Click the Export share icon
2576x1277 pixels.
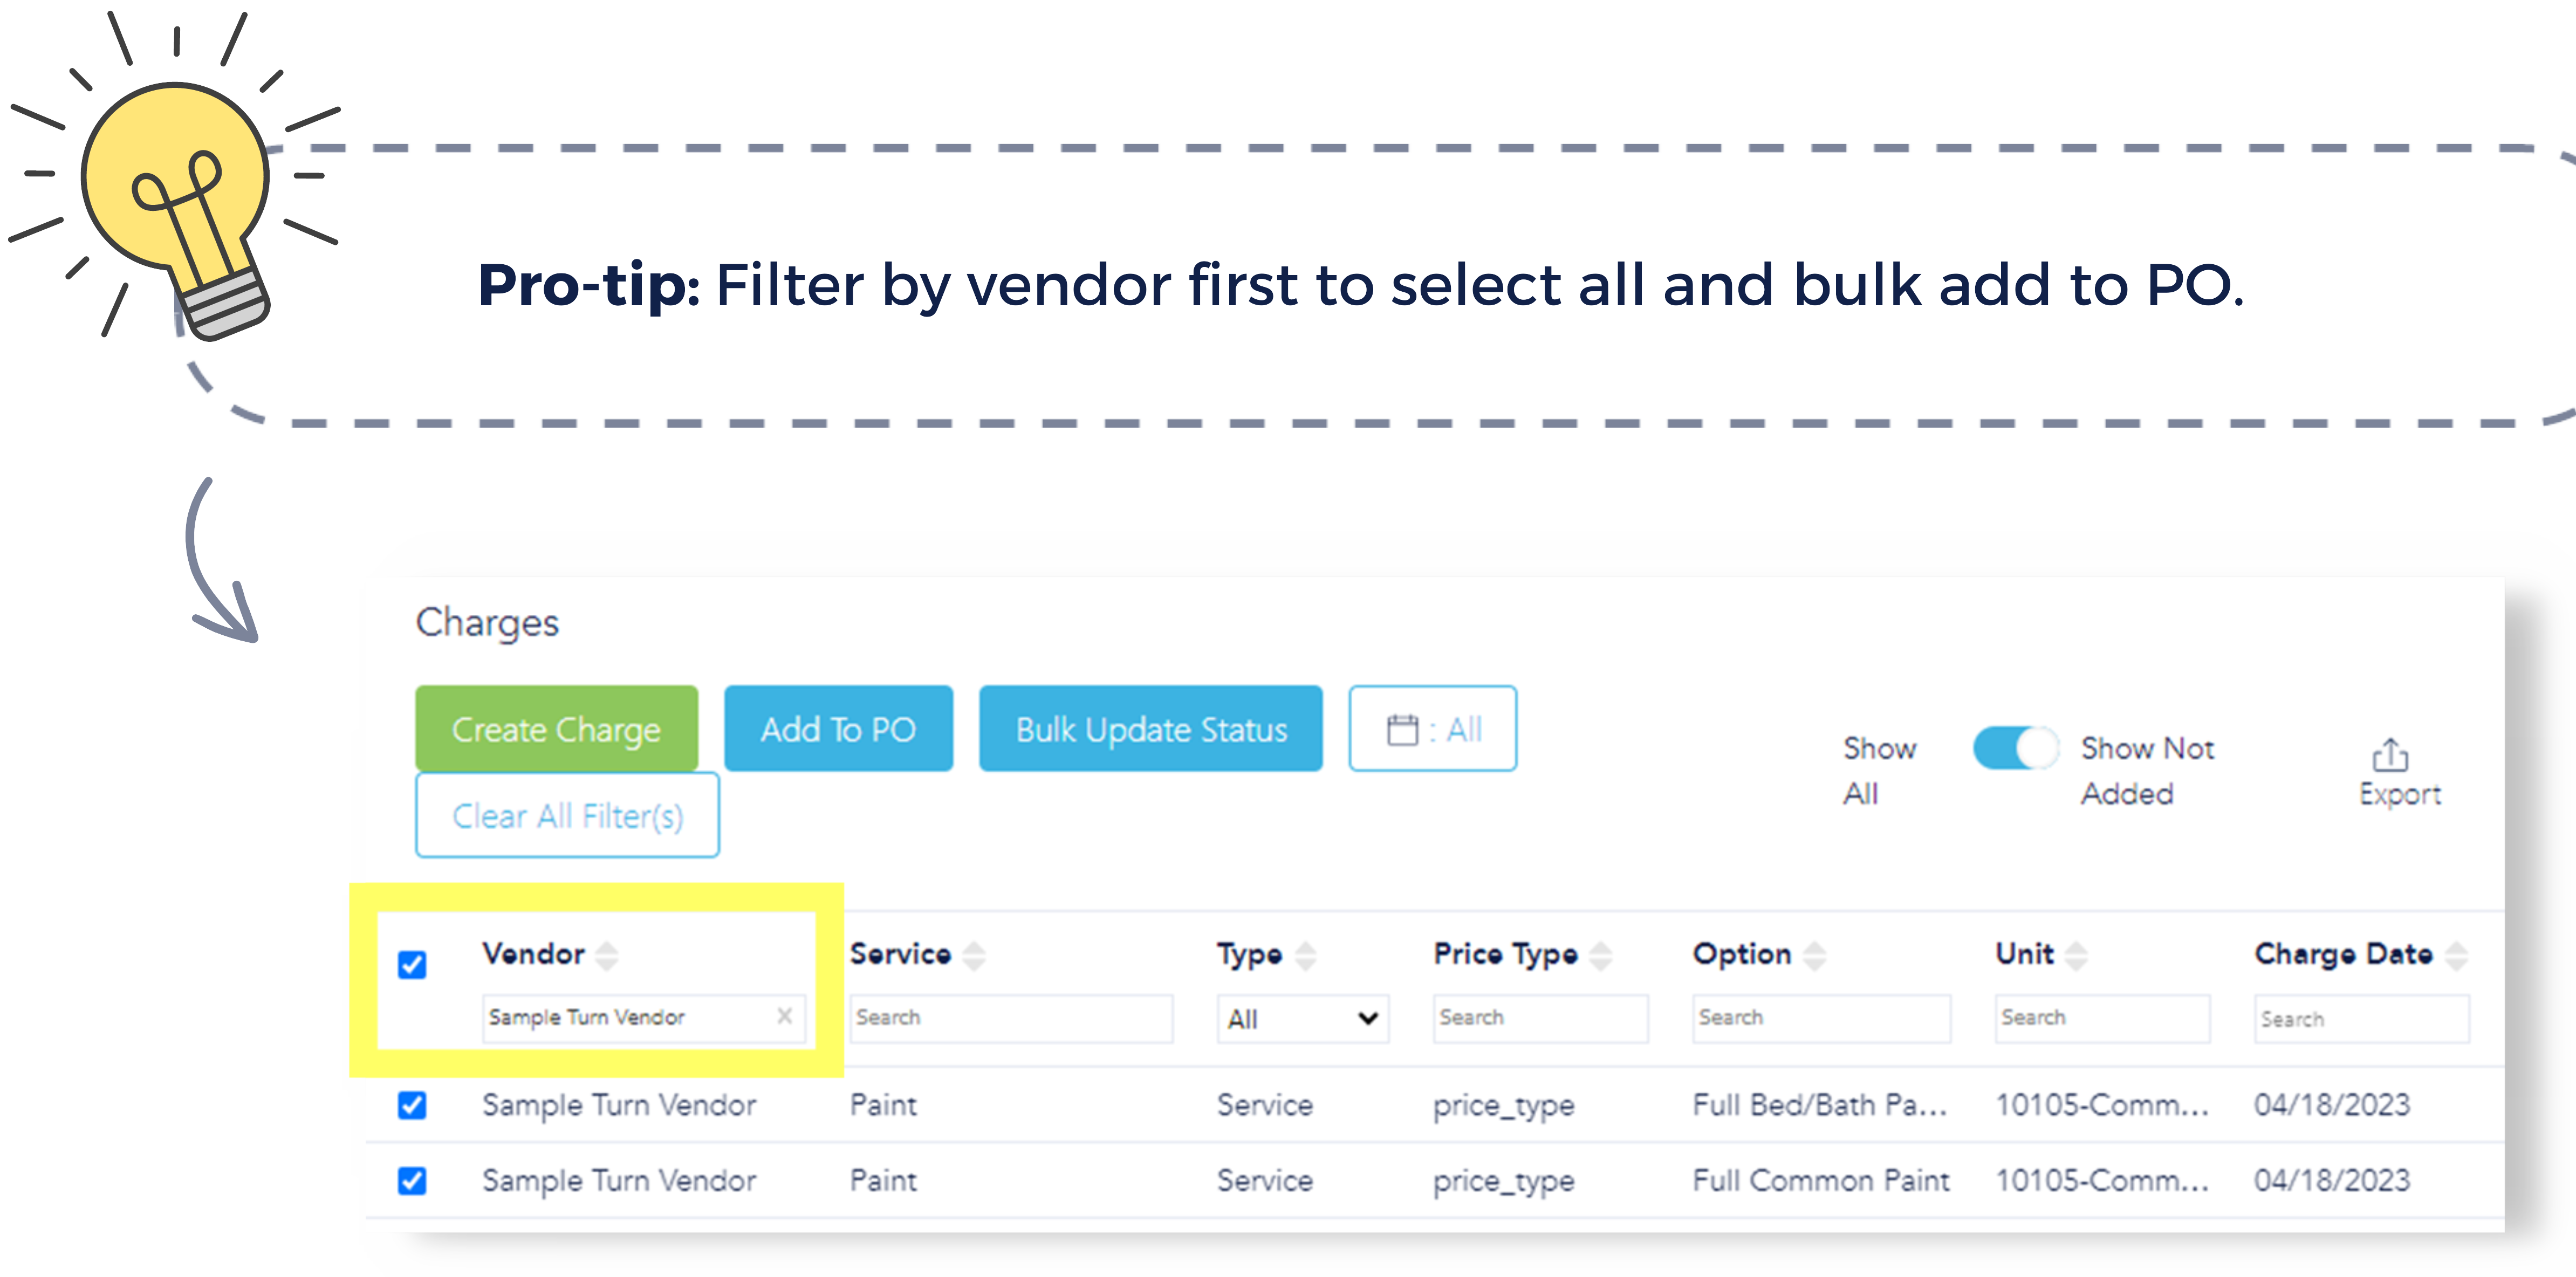tap(2389, 756)
